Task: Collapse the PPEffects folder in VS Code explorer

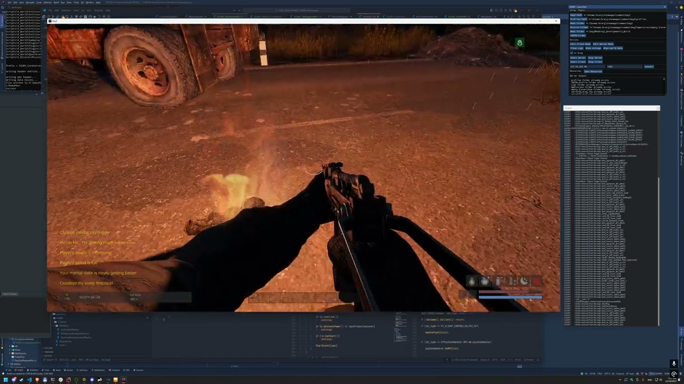Action: pos(62,326)
